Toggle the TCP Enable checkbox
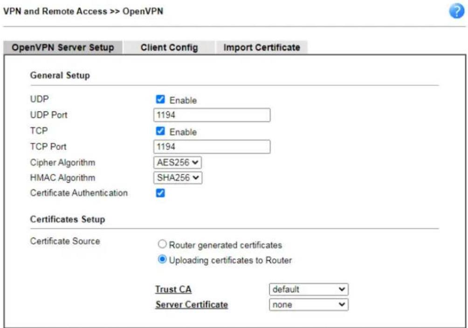Image resolution: width=468 pixels, height=328 pixels. [160, 131]
